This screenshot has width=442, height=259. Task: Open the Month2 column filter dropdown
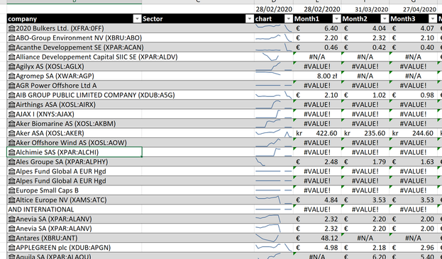[x=385, y=19]
